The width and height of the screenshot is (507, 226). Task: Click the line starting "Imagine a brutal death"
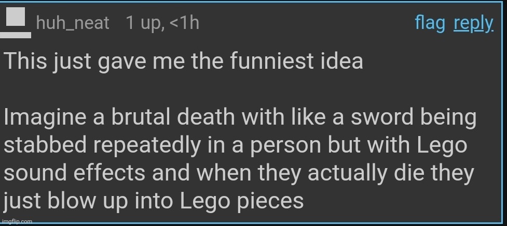tap(240, 118)
